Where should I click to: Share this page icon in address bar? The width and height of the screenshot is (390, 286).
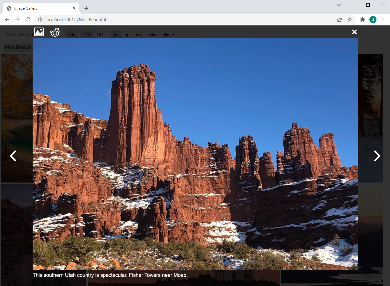pyautogui.click(x=340, y=20)
